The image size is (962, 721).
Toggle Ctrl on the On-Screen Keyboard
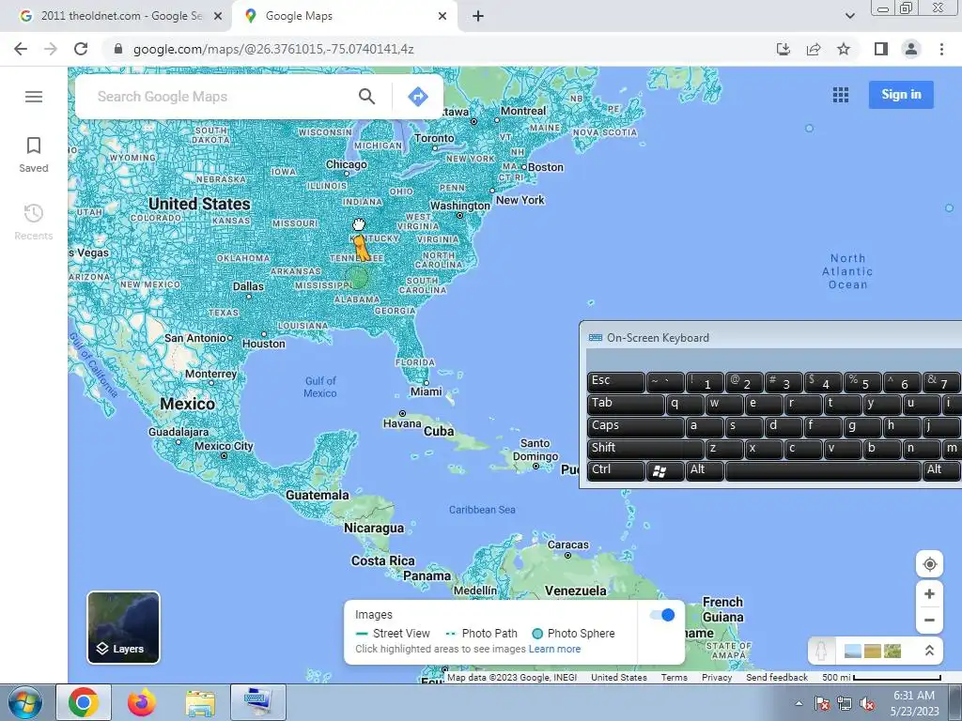616,471
